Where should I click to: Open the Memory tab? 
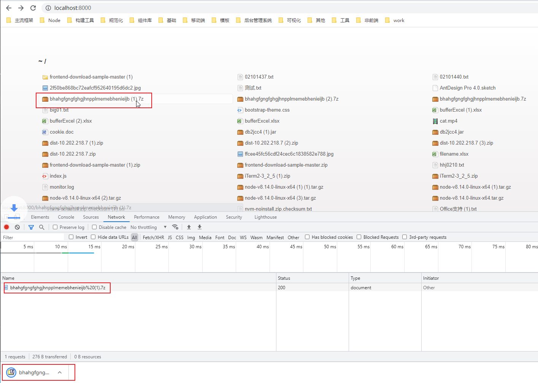pyautogui.click(x=177, y=217)
